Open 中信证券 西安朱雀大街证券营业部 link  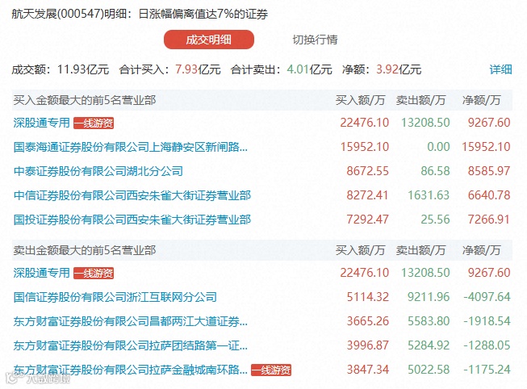pos(132,195)
